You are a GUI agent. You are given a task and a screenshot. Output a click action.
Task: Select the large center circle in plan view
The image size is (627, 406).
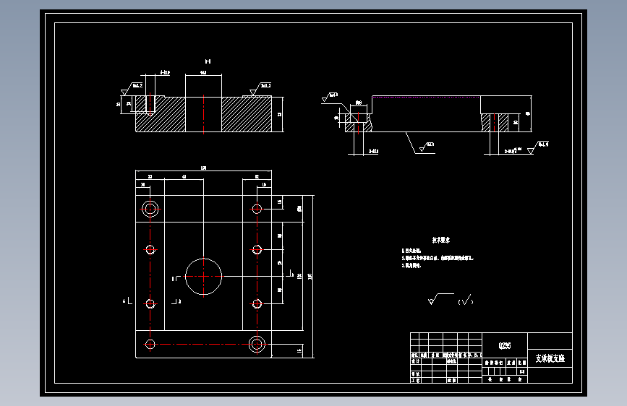203,276
